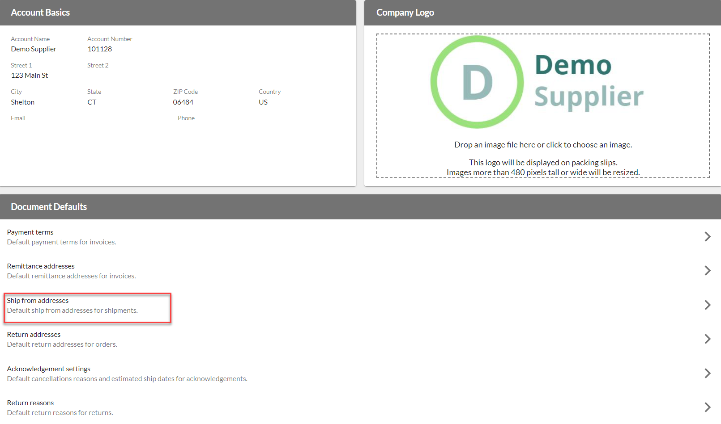Open the Payment terms row title
The image size is (721, 424).
[30, 232]
